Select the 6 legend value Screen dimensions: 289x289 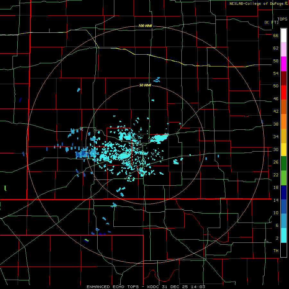click(x=277, y=225)
